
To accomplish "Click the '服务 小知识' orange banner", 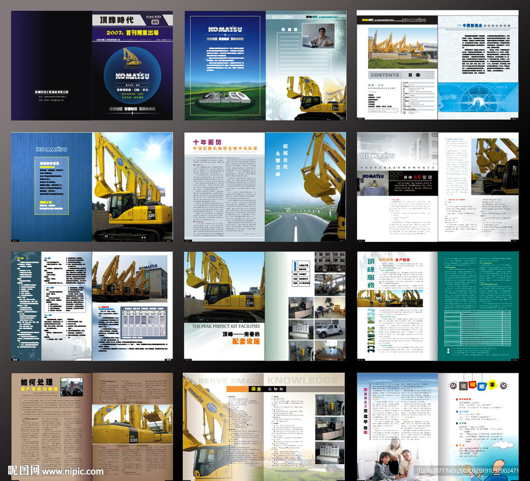I will pyautogui.click(x=257, y=389).
